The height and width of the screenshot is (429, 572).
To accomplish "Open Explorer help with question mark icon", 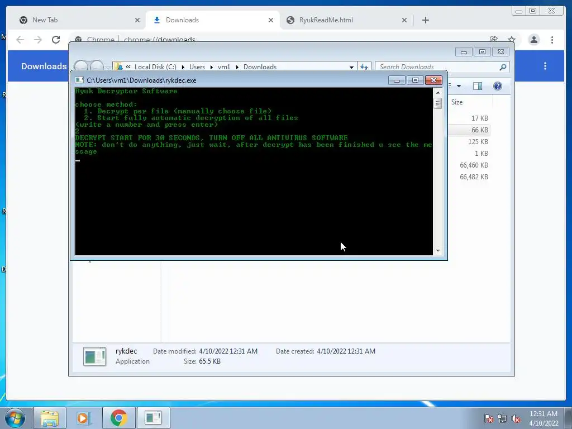I will [x=498, y=86].
